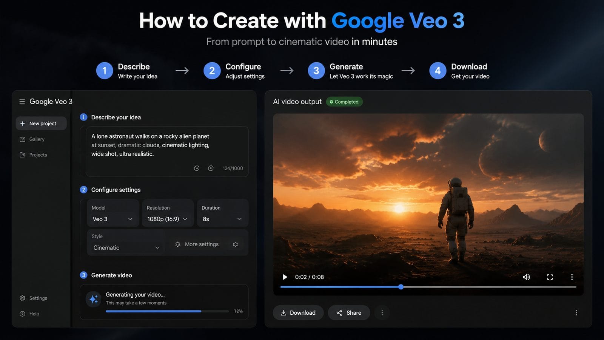Click the Settings gear icon in sidebar

click(x=22, y=298)
